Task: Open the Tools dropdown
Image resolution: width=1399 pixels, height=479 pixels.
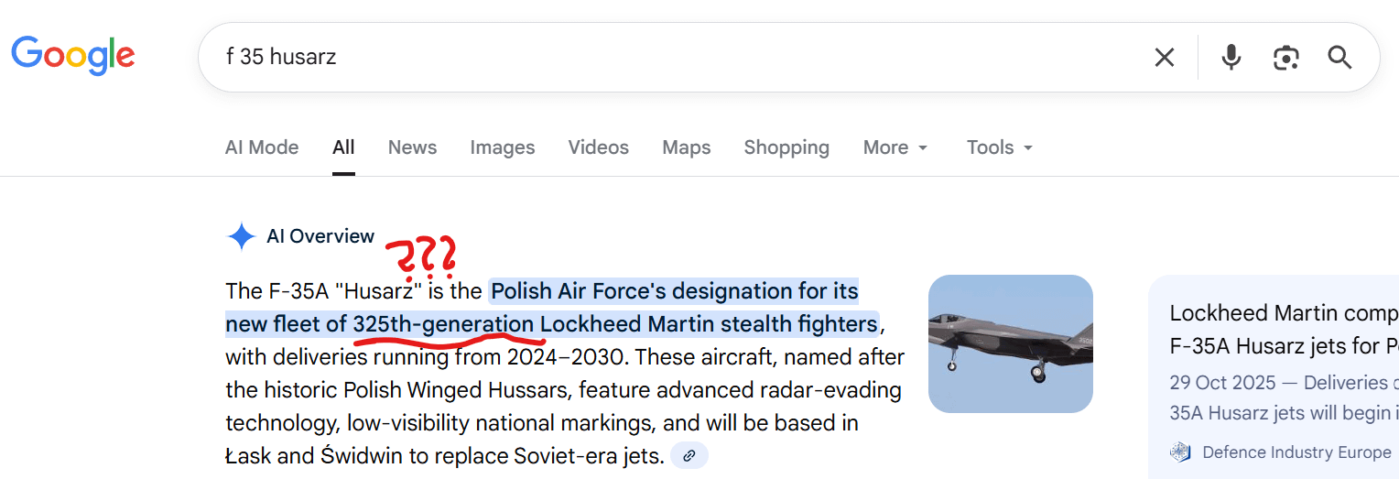Action: (x=999, y=147)
